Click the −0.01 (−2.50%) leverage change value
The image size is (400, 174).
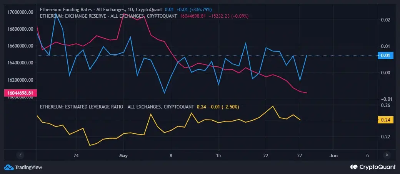pos(223,107)
